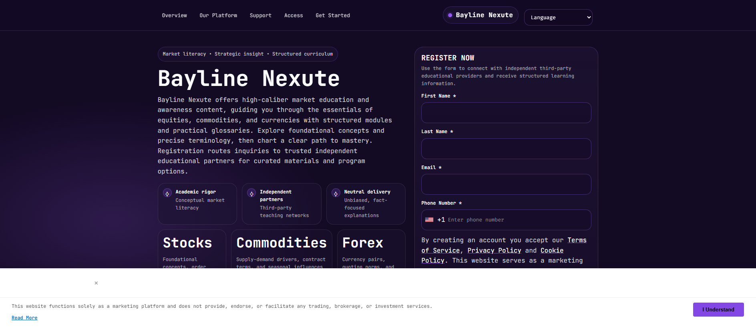The image size is (756, 327).
Task: Click the Independent partners diamond icon
Action: coord(251,193)
